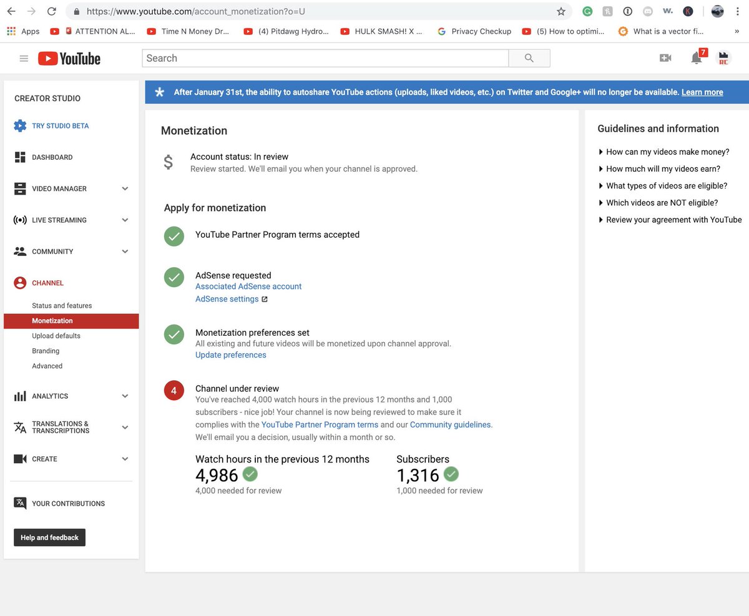
Task: Reload the page with the refresh icon
Action: point(51,11)
